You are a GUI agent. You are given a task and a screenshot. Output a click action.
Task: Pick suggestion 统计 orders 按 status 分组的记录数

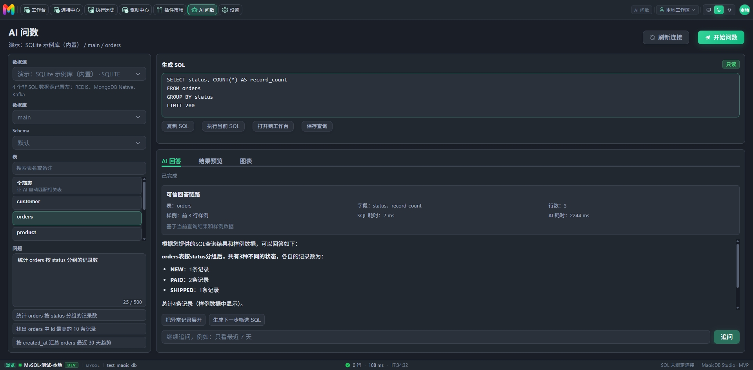(x=79, y=316)
